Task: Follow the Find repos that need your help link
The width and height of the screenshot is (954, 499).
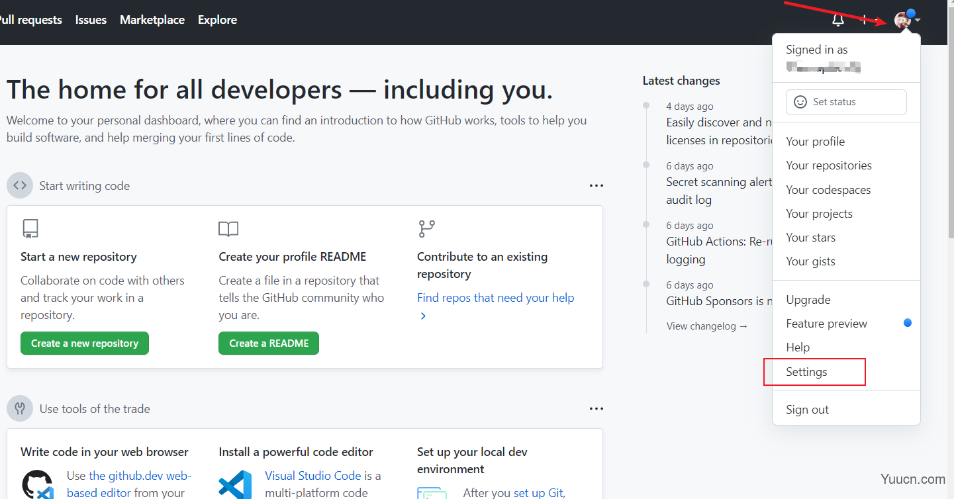Action: point(495,298)
